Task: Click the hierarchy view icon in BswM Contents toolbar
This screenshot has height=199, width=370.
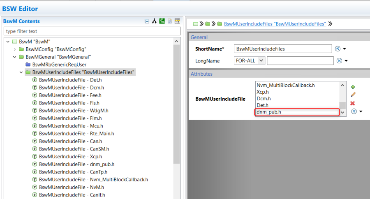Action: tap(154, 21)
